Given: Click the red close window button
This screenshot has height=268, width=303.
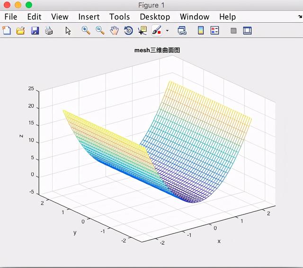Looking at the screenshot, I should point(7,5).
